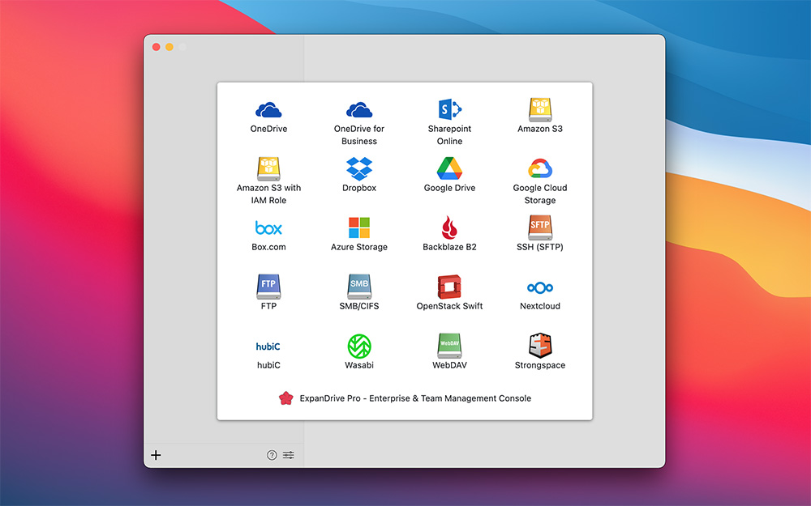Click the "Amazon S3 with IAM Role" label
The image size is (811, 506).
click(x=268, y=193)
